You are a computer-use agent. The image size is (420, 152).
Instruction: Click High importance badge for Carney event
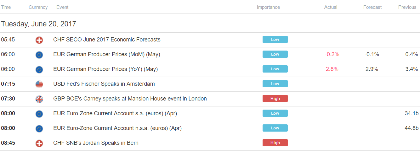click(275, 99)
